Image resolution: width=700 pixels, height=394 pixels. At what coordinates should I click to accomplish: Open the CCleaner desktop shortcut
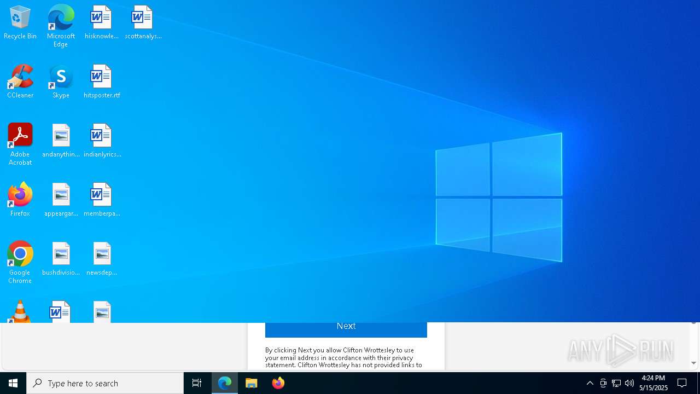pos(20,81)
